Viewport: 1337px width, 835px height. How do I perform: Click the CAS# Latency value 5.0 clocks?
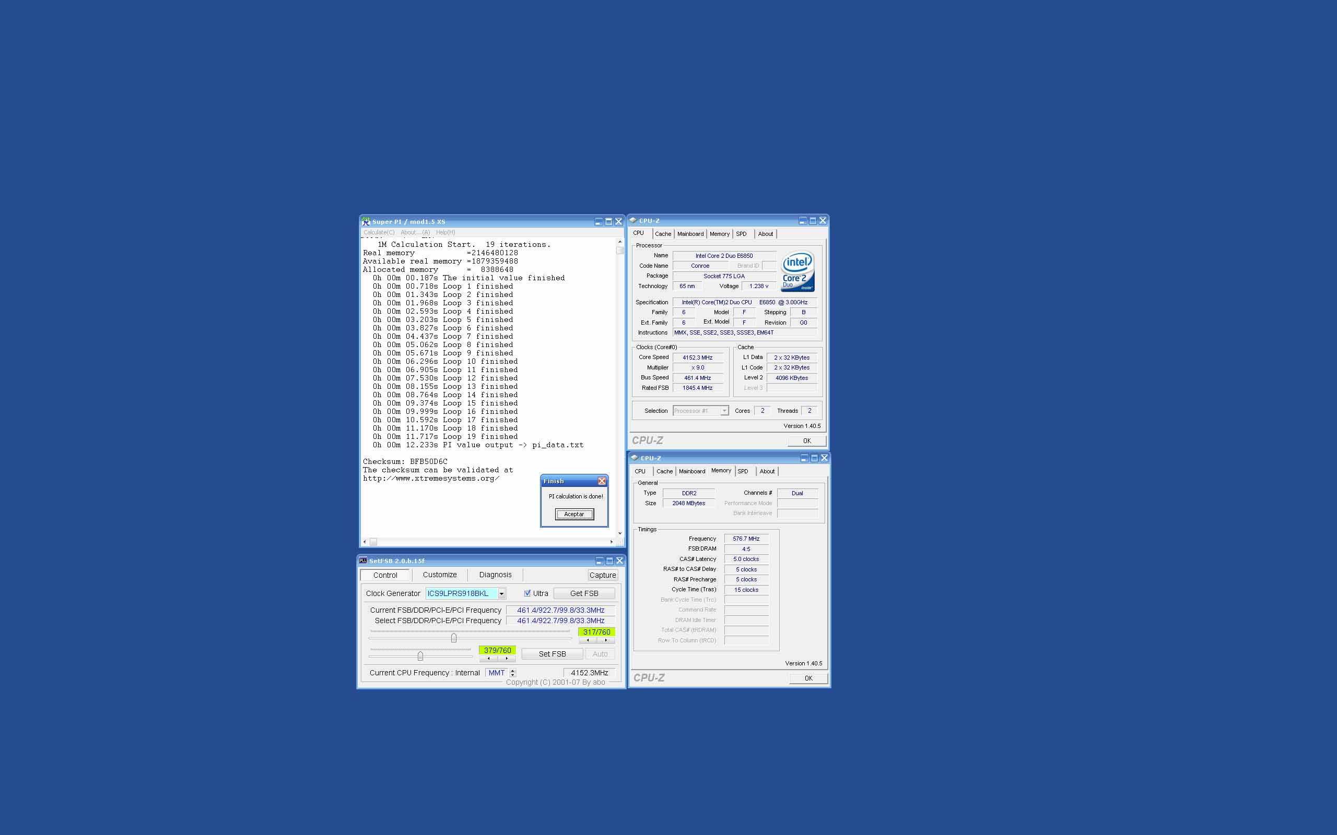(746, 559)
